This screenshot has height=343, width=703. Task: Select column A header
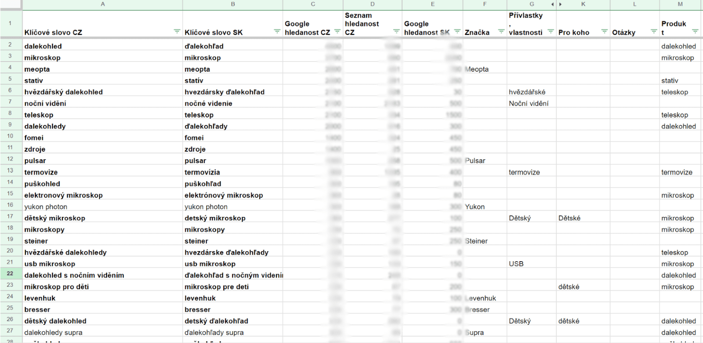point(102,4)
